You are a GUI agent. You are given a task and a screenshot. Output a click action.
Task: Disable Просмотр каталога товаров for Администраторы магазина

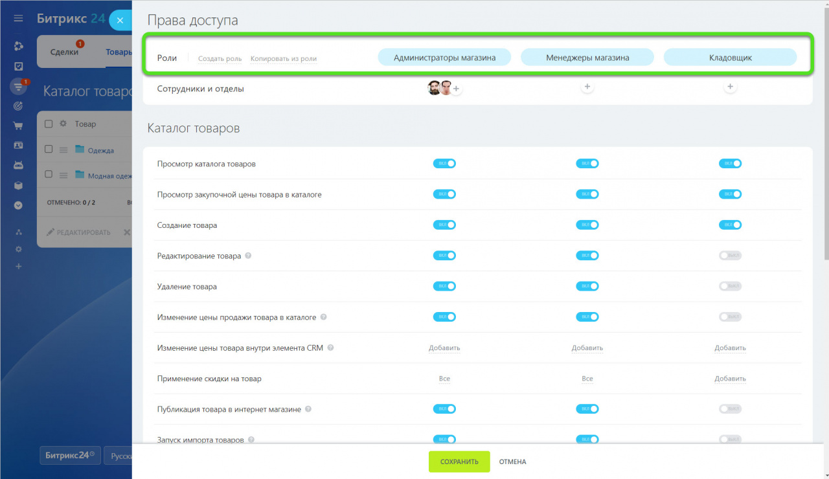(444, 164)
